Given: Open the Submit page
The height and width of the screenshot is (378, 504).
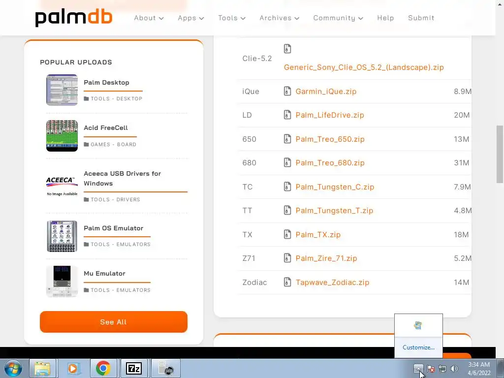Looking at the screenshot, I should (x=421, y=18).
